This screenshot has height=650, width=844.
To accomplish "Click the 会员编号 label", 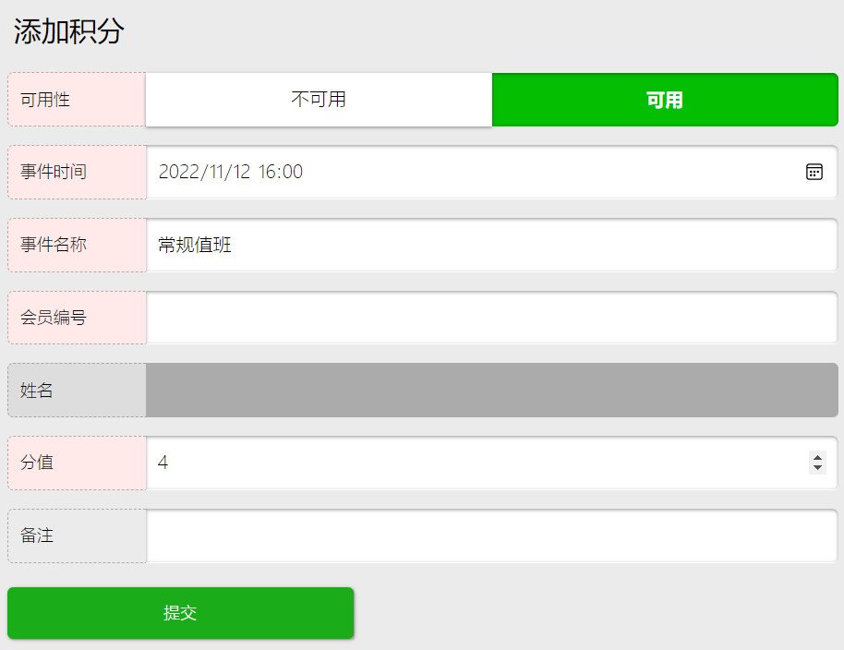I will 54,318.
